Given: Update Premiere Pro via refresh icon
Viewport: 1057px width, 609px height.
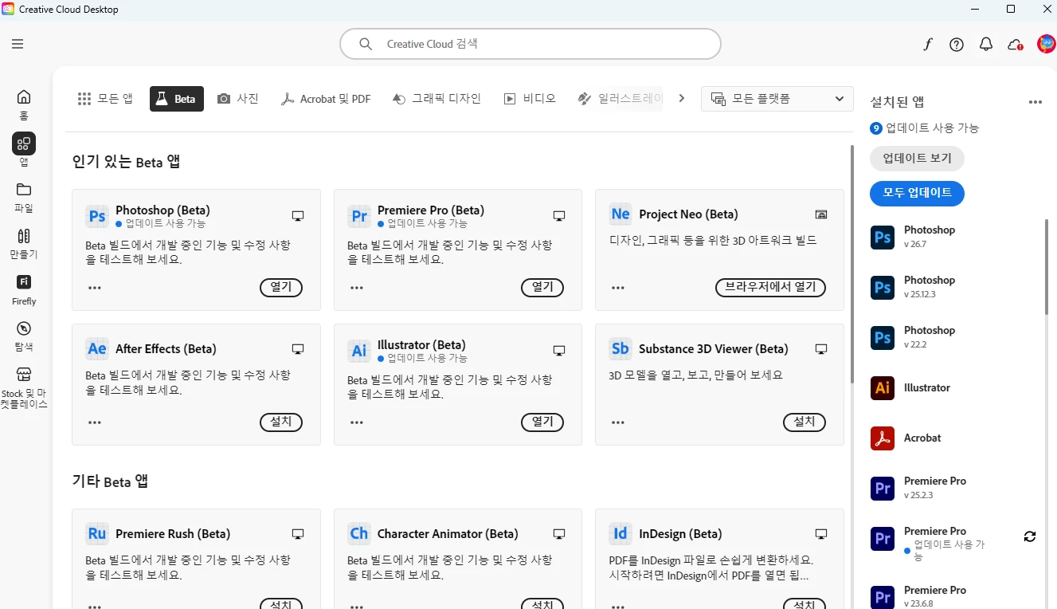Looking at the screenshot, I should [1030, 536].
